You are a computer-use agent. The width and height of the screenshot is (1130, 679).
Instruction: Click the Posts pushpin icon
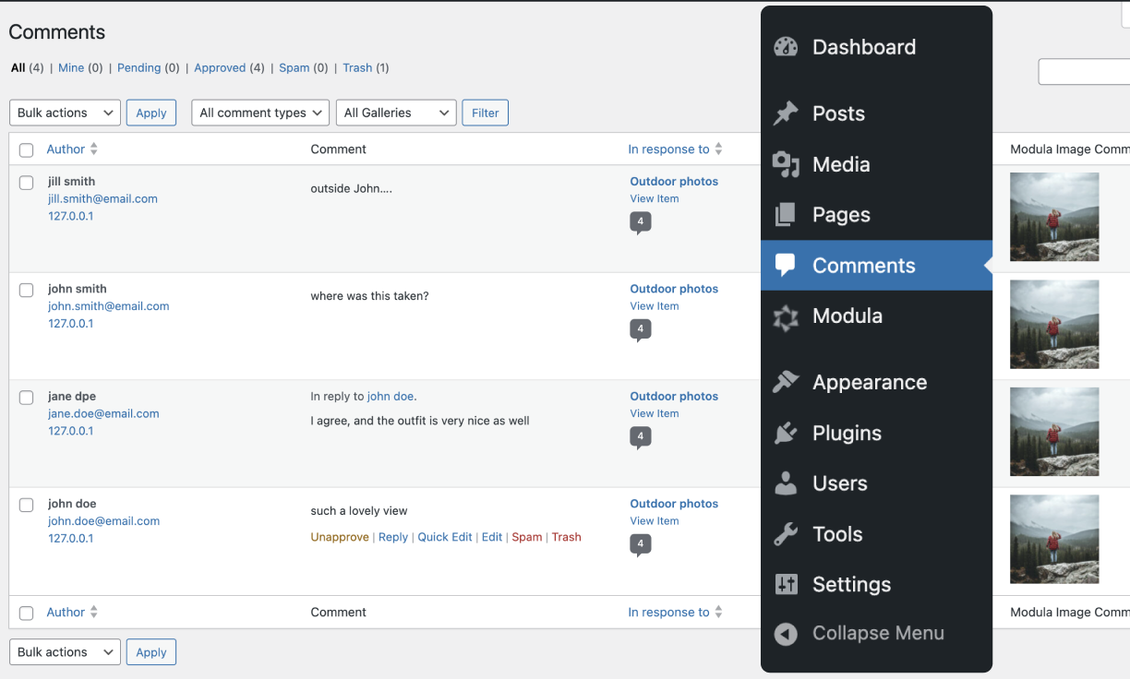pyautogui.click(x=786, y=113)
